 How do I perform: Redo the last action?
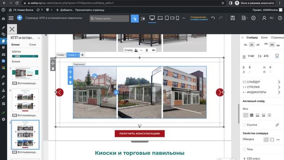(x=221, y=18)
